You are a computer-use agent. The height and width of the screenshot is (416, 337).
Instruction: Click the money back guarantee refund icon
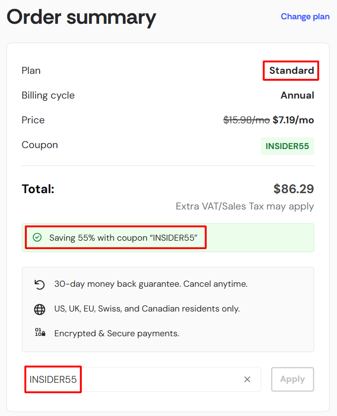click(x=40, y=284)
